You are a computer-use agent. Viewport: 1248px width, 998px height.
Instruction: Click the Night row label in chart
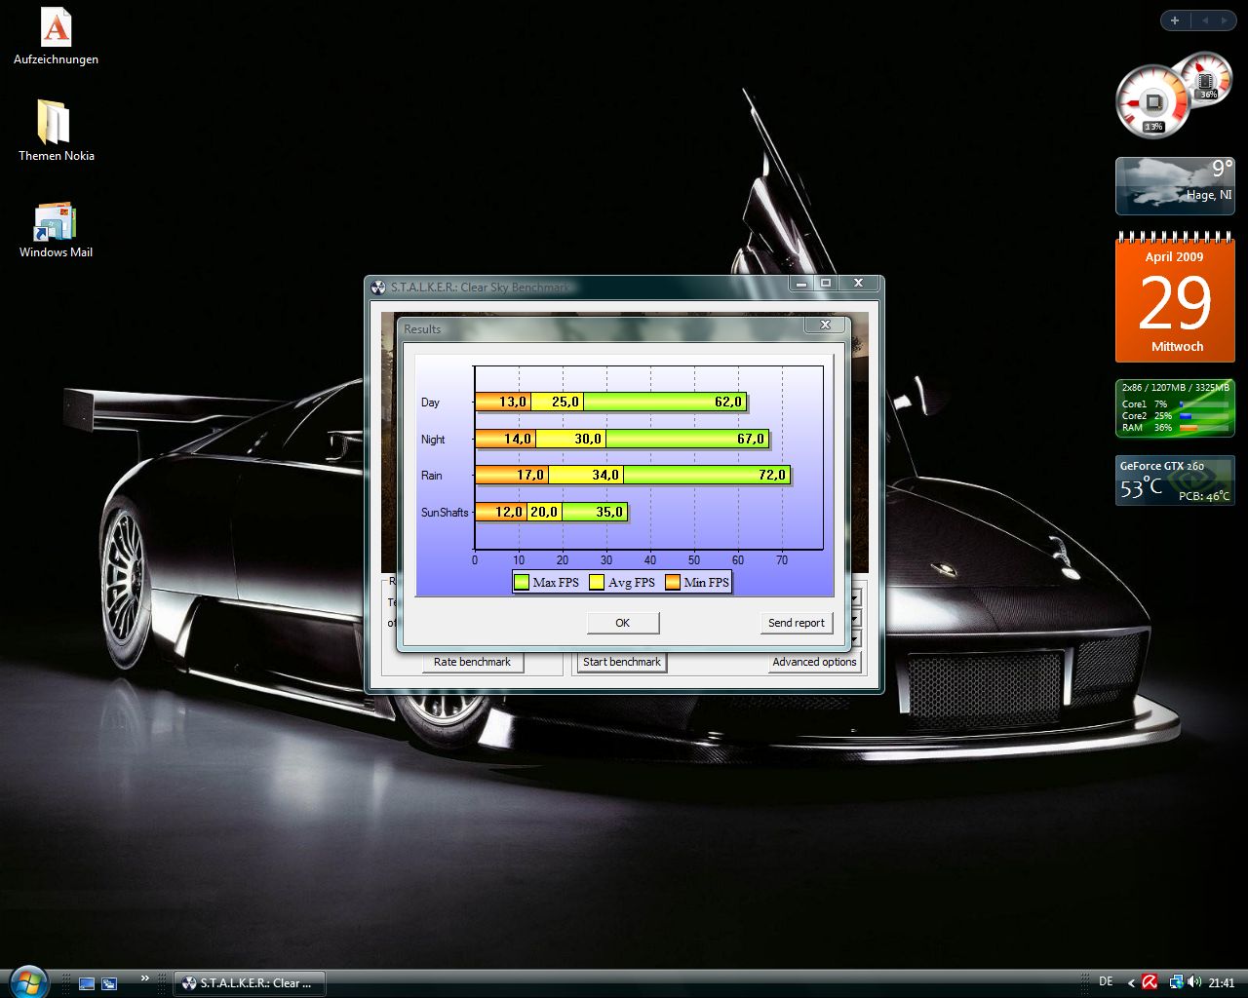[433, 440]
